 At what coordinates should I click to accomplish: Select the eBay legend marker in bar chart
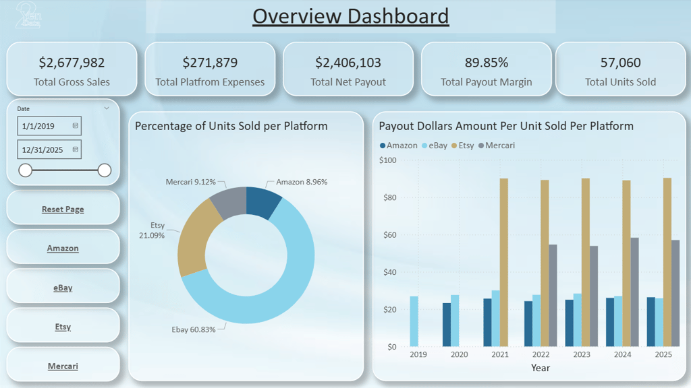pyautogui.click(x=424, y=145)
